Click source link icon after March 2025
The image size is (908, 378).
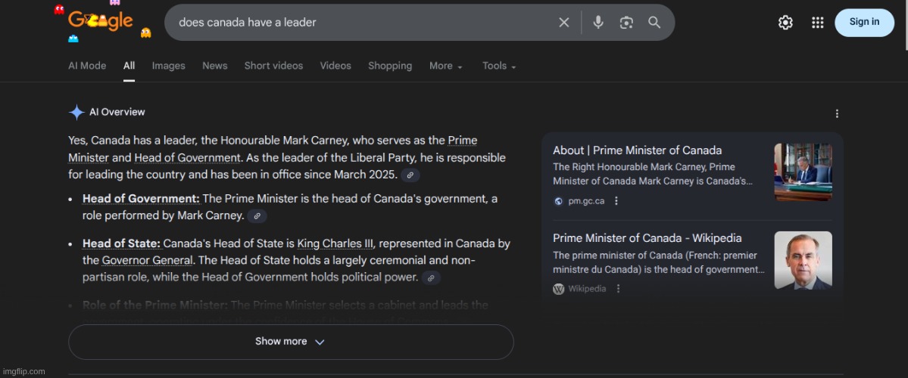(410, 175)
